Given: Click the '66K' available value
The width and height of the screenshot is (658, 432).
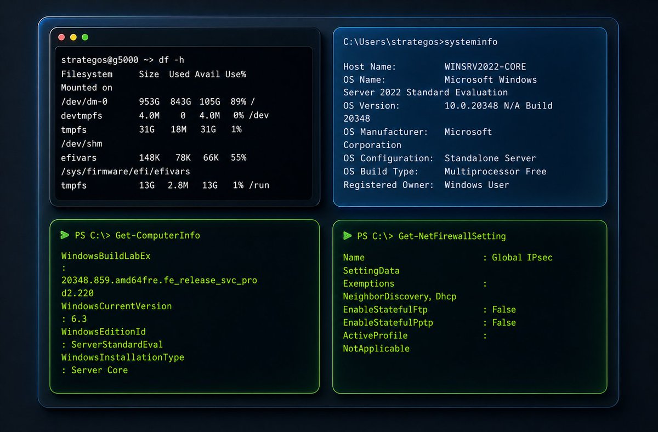Looking at the screenshot, I should click(x=211, y=158).
